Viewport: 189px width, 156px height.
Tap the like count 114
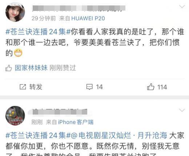[x=162, y=87]
